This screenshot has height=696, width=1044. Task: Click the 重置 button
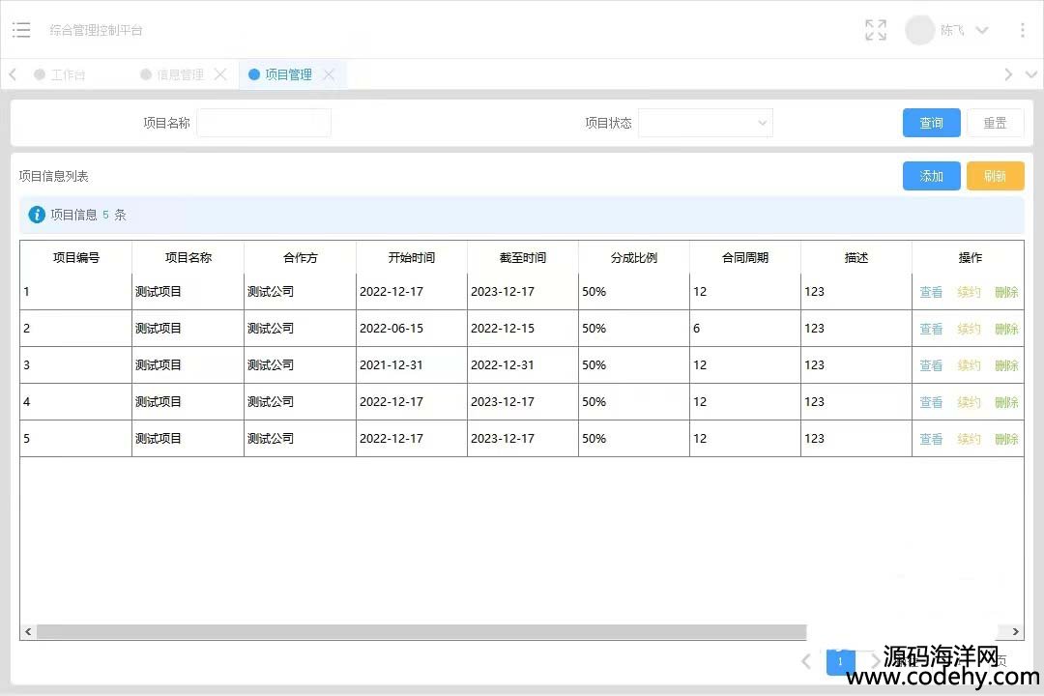[995, 123]
